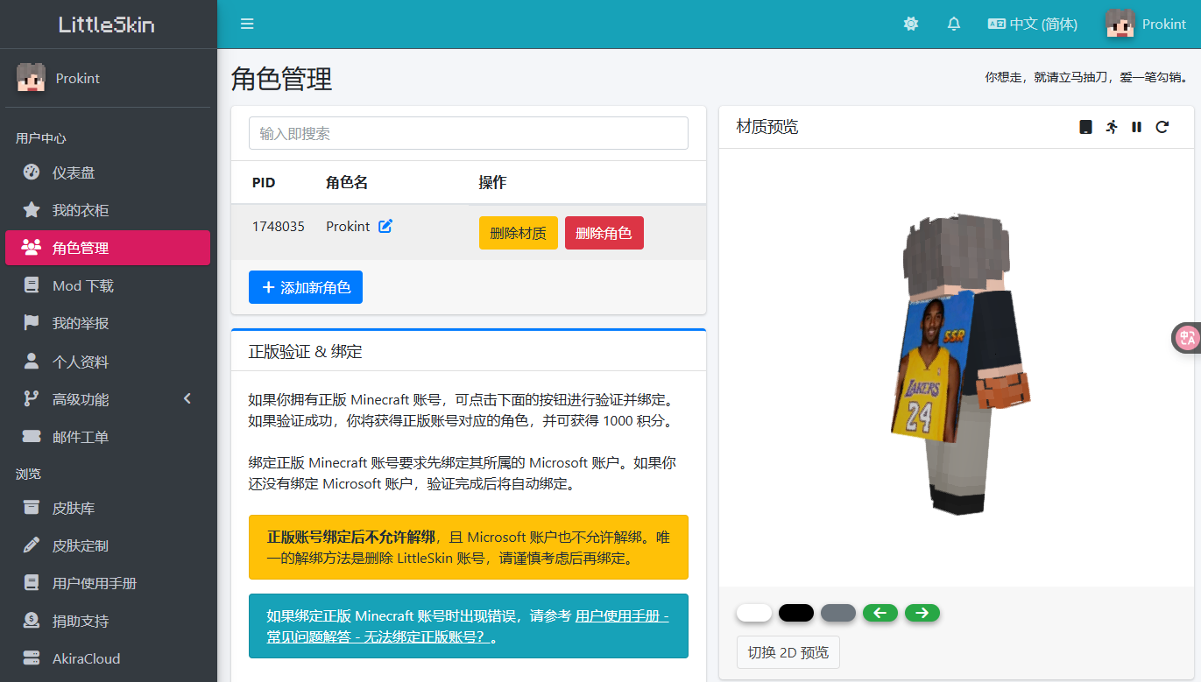
Task: Pause the skin preview animation
Action: pos(1136,127)
